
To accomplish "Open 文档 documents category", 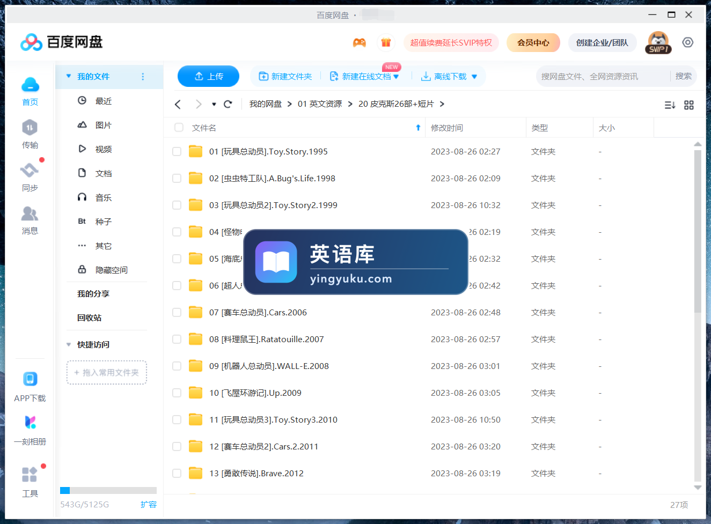I will (x=104, y=173).
